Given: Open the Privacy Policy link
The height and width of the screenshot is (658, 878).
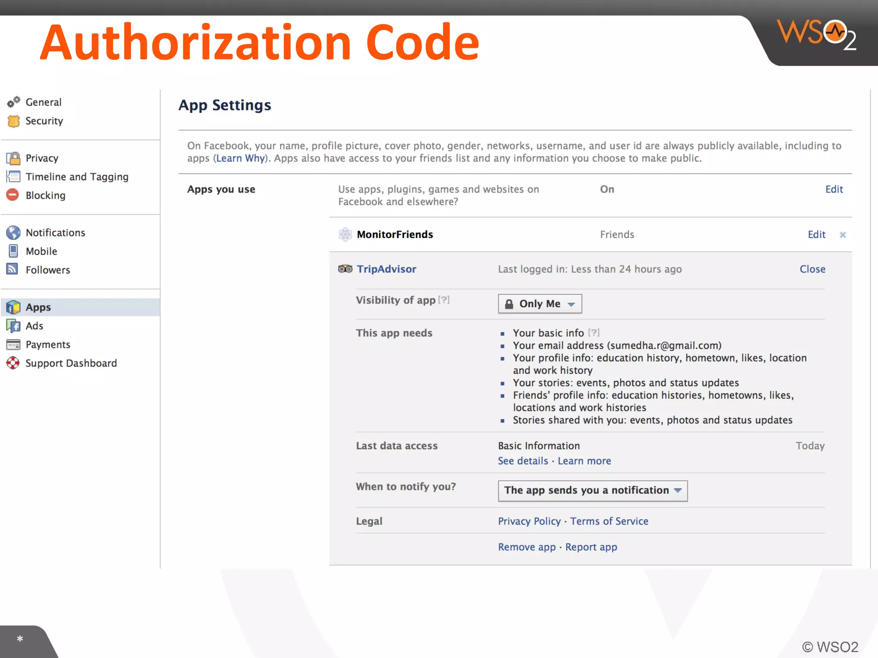Looking at the screenshot, I should click(529, 521).
